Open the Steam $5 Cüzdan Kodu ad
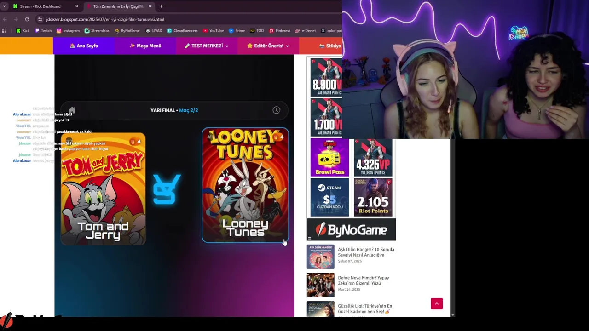This screenshot has width=589, height=331. tap(329, 197)
